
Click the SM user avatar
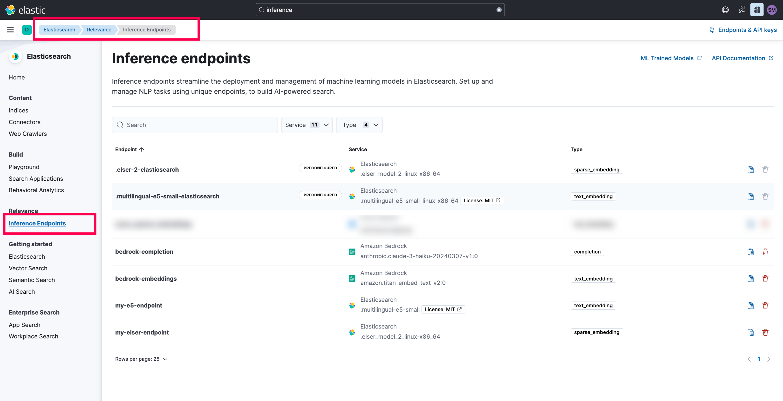click(772, 10)
